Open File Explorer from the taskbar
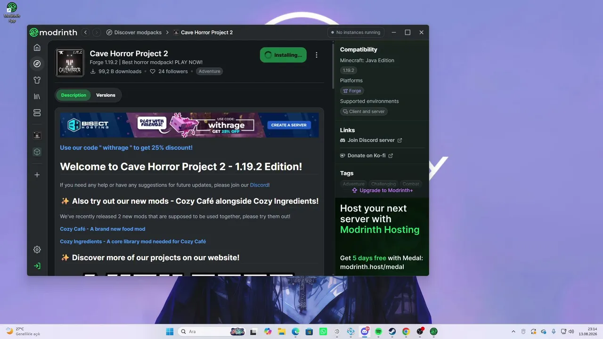 282,331
